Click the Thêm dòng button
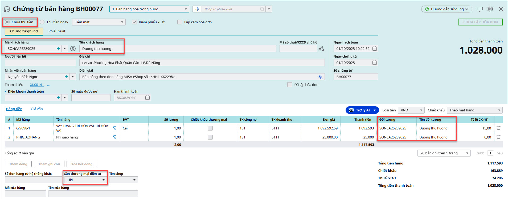508x200 pixels. coord(18,164)
